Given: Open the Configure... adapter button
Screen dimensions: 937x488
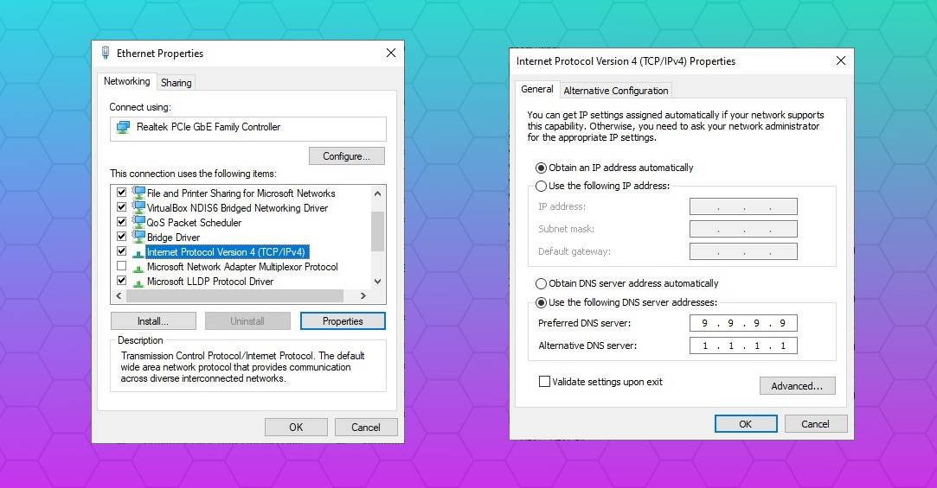Looking at the screenshot, I should click(x=347, y=156).
